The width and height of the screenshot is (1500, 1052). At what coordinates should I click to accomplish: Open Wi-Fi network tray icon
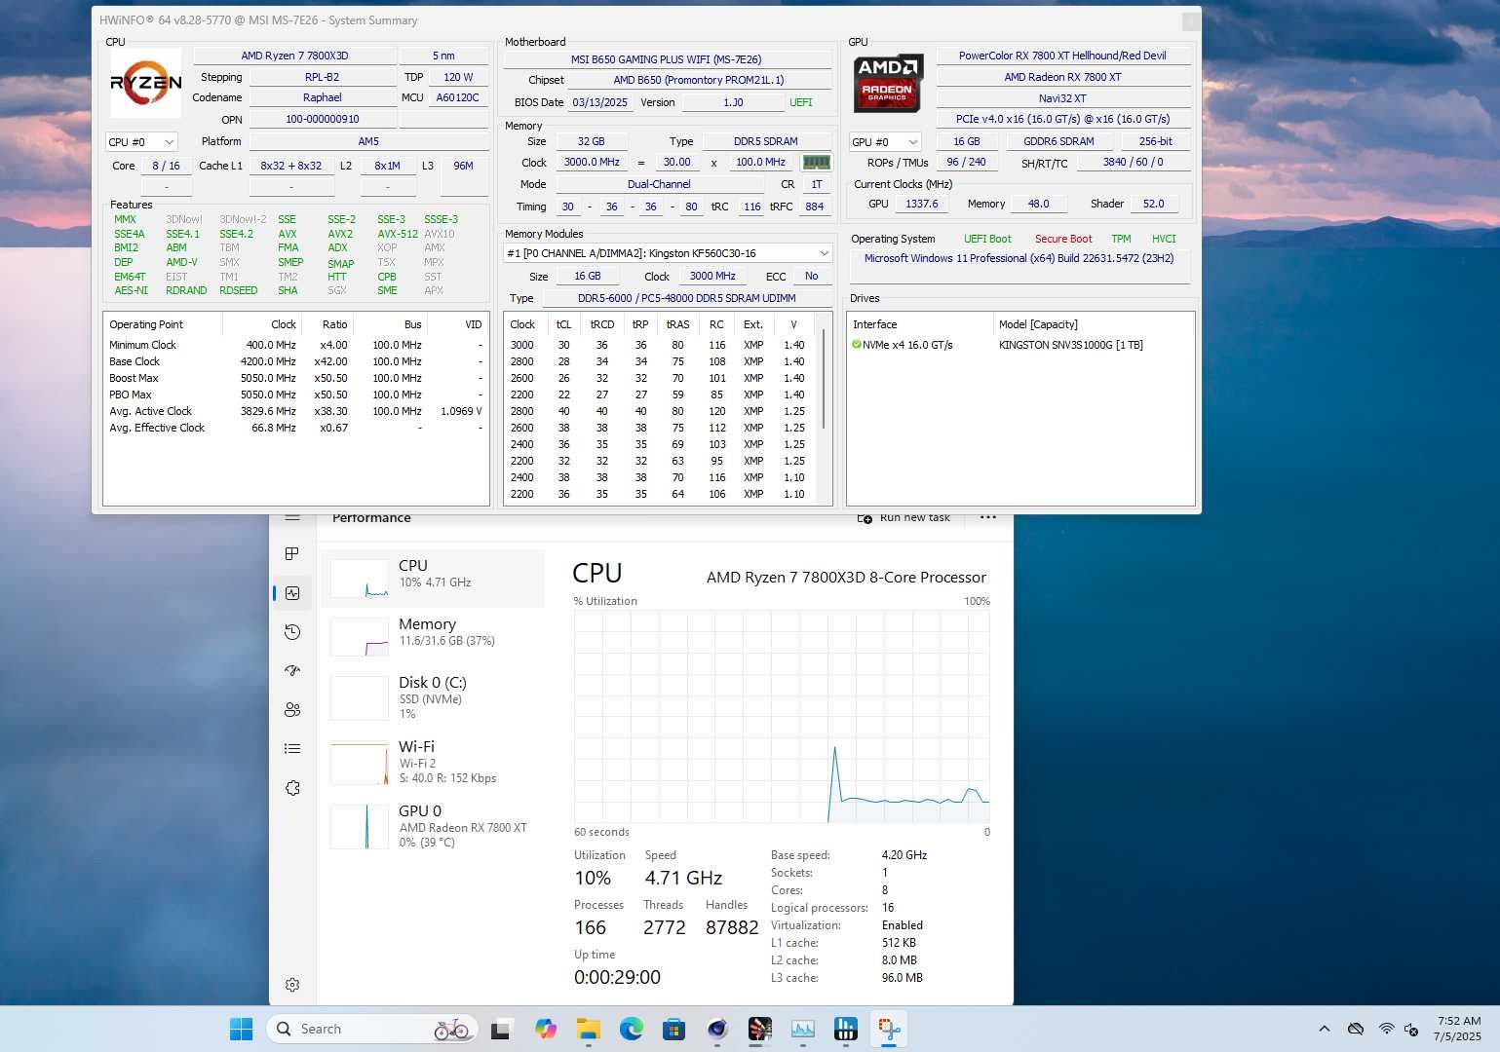(x=1386, y=1029)
